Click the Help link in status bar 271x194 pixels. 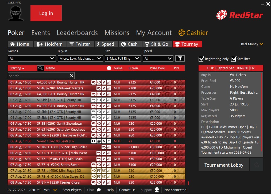click(110, 190)
